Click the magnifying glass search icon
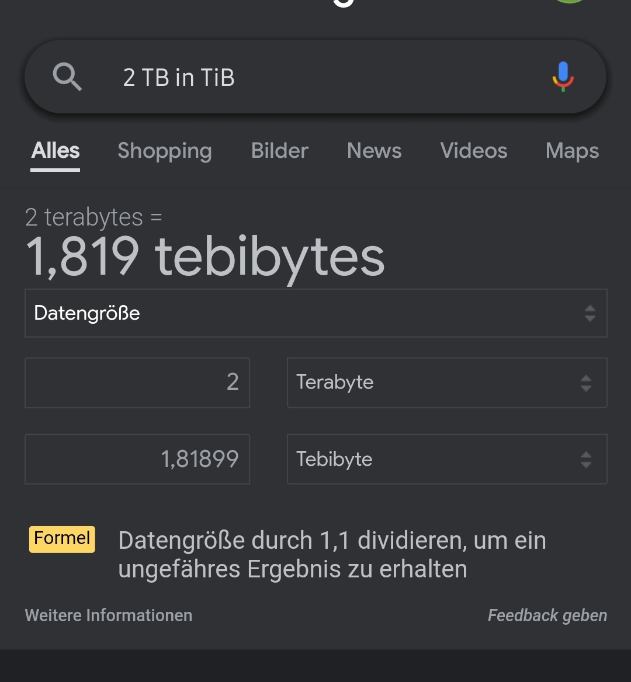Viewport: 631px width, 682px height. coord(67,77)
